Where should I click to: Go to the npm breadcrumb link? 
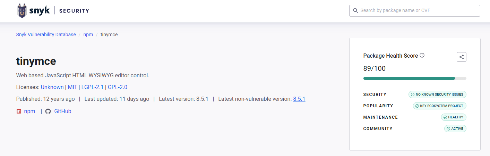88,35
